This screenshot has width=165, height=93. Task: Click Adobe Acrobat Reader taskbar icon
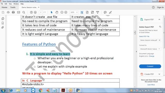(63, 90)
